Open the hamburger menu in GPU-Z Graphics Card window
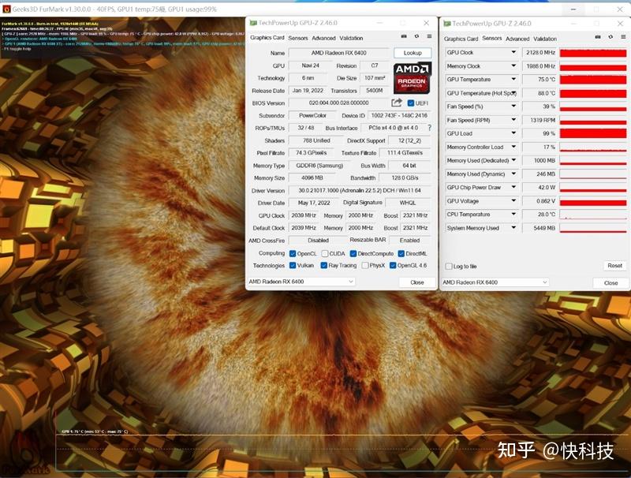Viewport: 631px width, 478px height. tap(428, 38)
